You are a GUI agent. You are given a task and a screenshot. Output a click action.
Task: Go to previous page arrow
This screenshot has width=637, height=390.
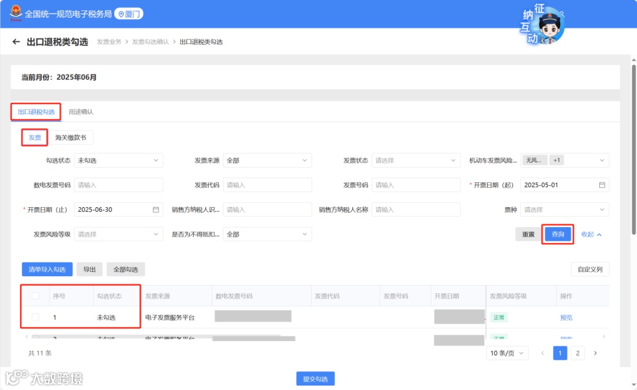click(x=543, y=353)
